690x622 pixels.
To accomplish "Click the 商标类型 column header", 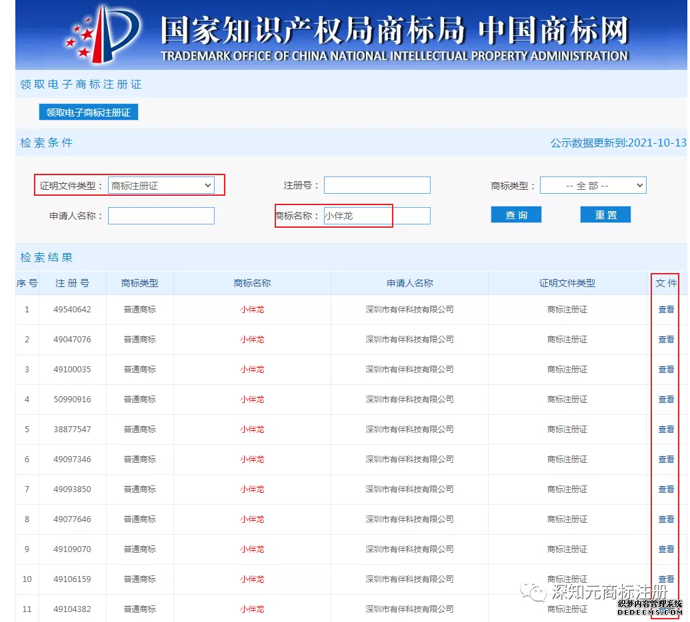I will pyautogui.click(x=139, y=283).
